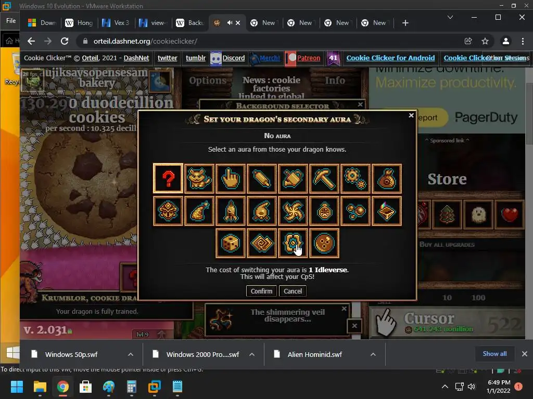The width and height of the screenshot is (533, 399).
Task: Select the time machine aura icon
Action: tap(324, 211)
